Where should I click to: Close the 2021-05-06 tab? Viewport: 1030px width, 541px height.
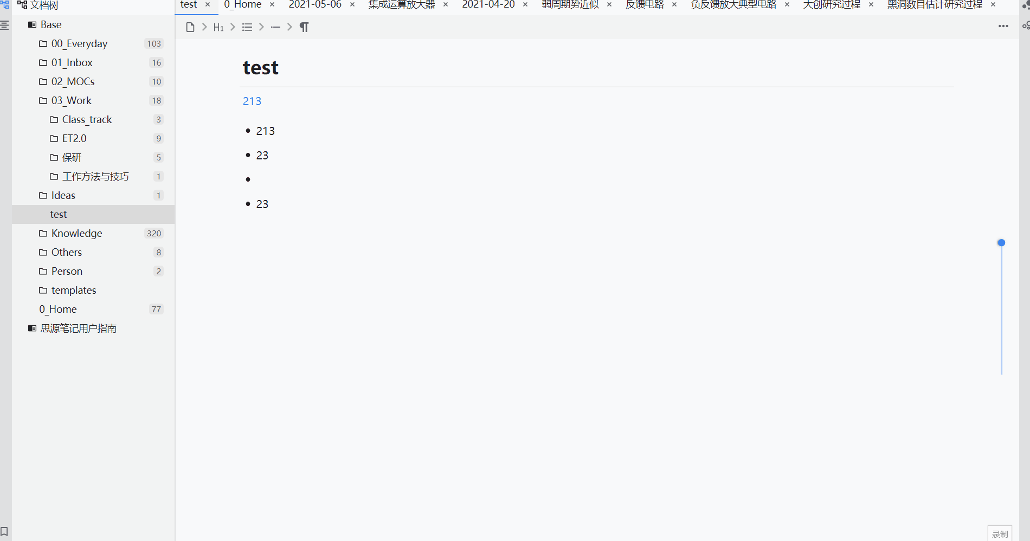(x=351, y=4)
